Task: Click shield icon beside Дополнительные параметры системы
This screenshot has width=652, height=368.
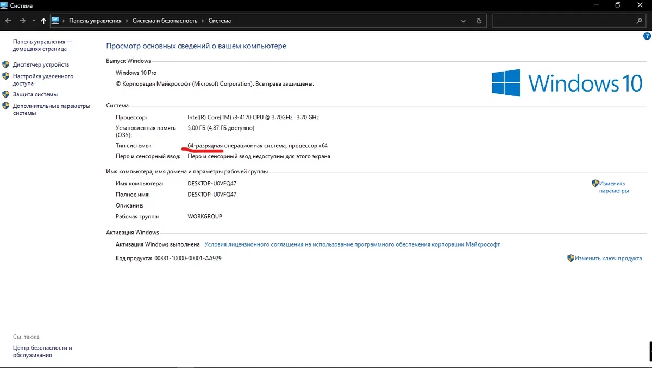Action: coord(6,106)
